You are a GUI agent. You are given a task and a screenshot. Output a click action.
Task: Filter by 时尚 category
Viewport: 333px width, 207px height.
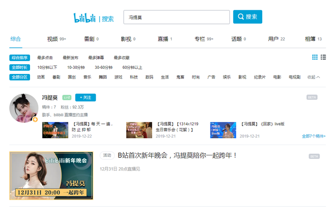[196, 77]
